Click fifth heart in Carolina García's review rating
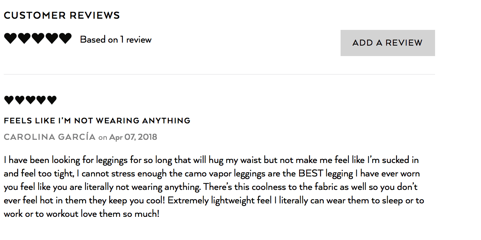This screenshot has width=481, height=240. coord(52,100)
